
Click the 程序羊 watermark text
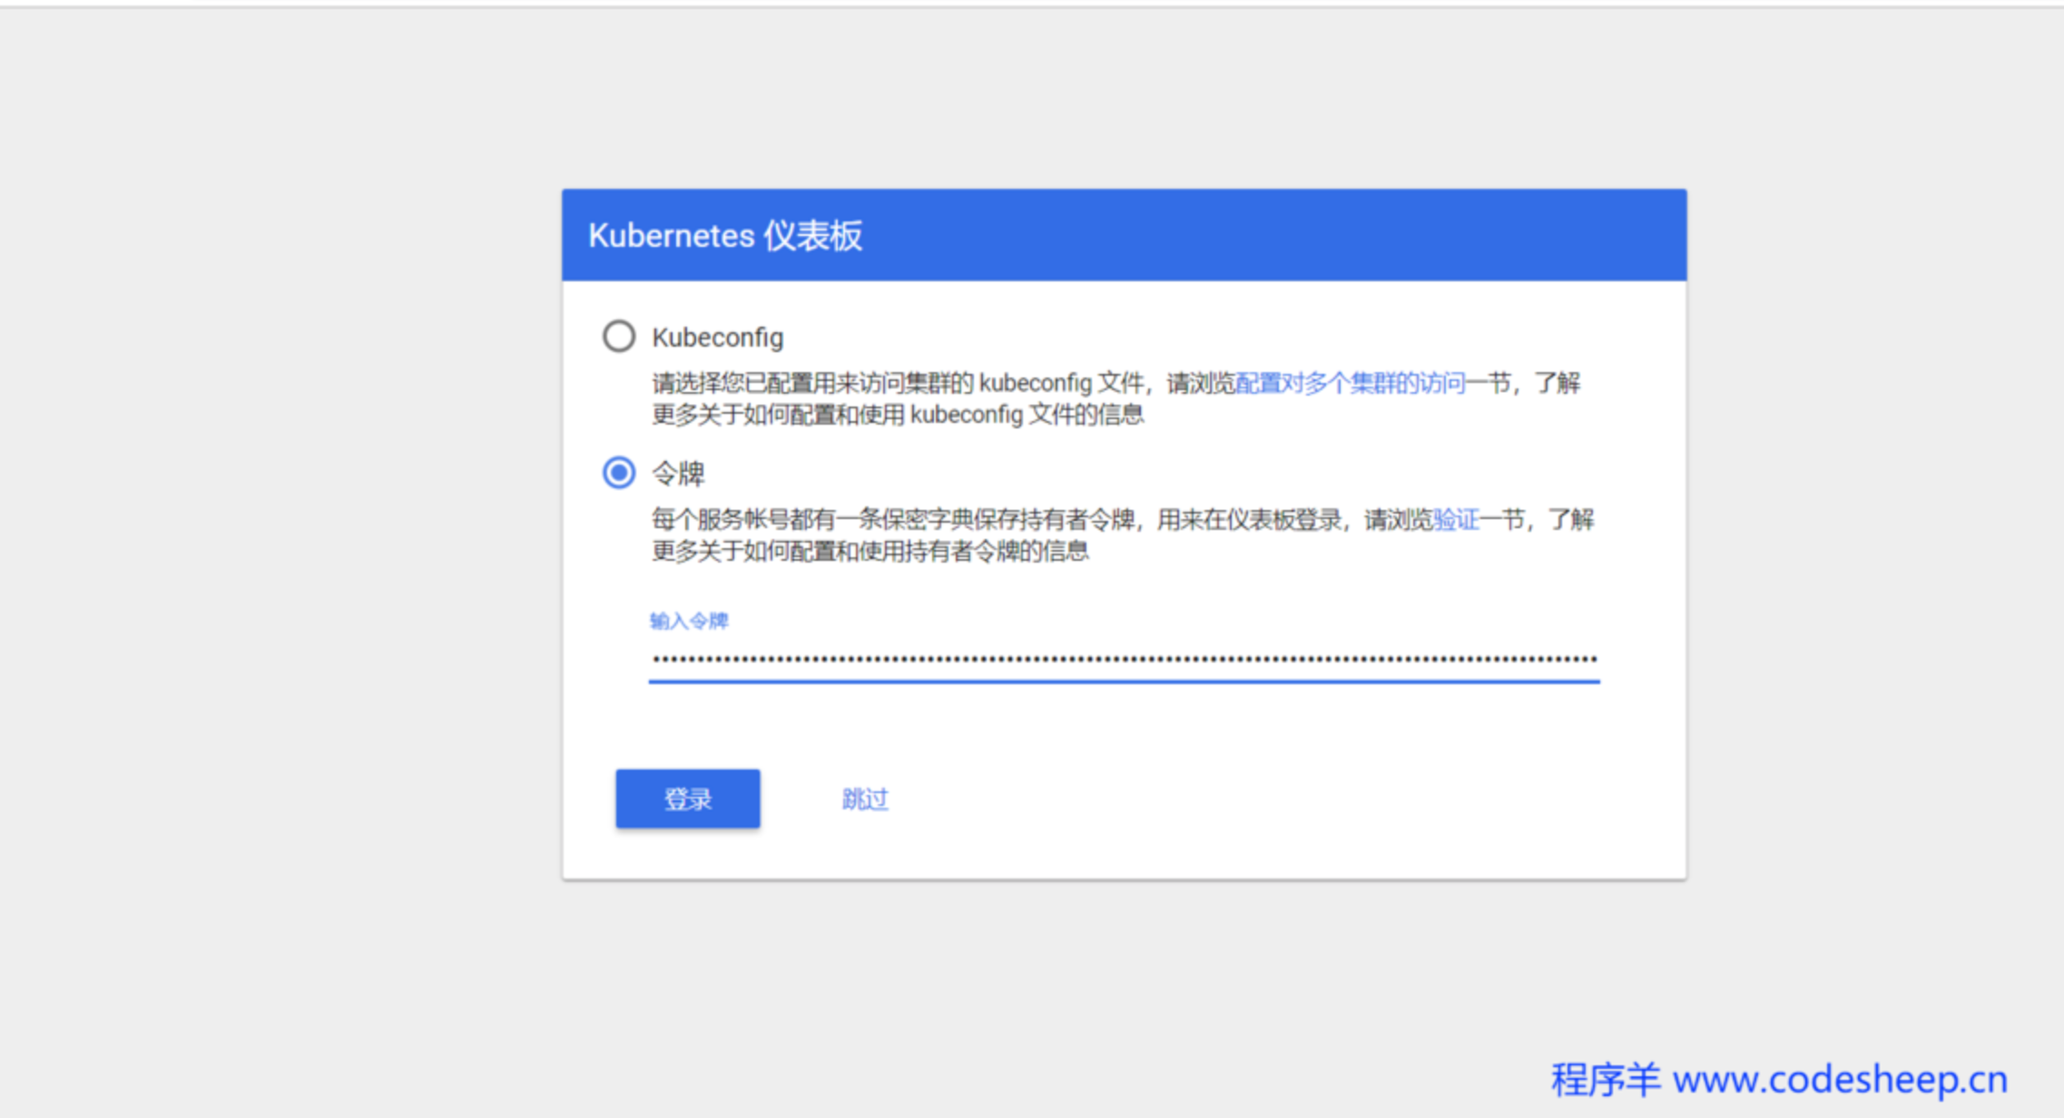(x=1605, y=1080)
